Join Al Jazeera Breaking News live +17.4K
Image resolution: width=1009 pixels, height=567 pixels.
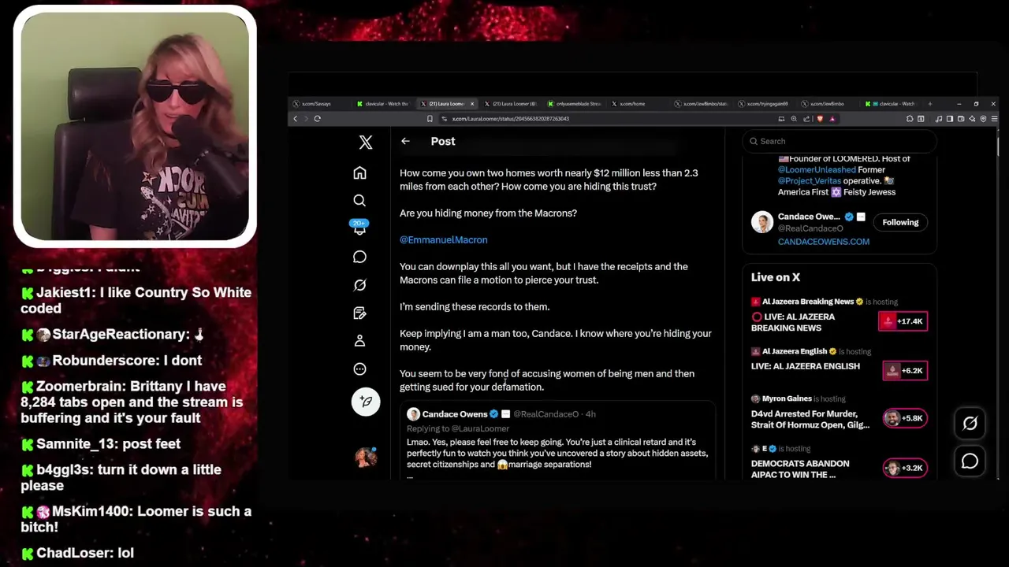pos(903,321)
